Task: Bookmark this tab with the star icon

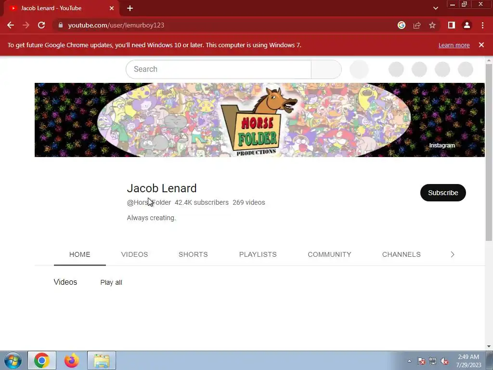Action: point(432,25)
